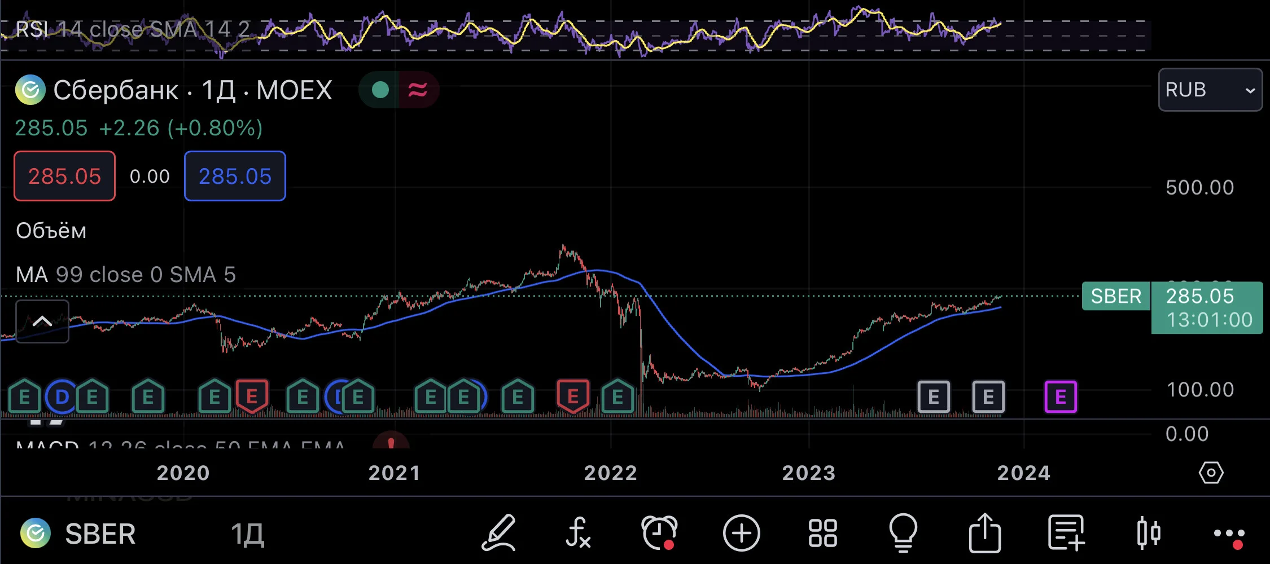The height and width of the screenshot is (564, 1270).
Task: Select the Объём volume legend
Action: click(51, 231)
